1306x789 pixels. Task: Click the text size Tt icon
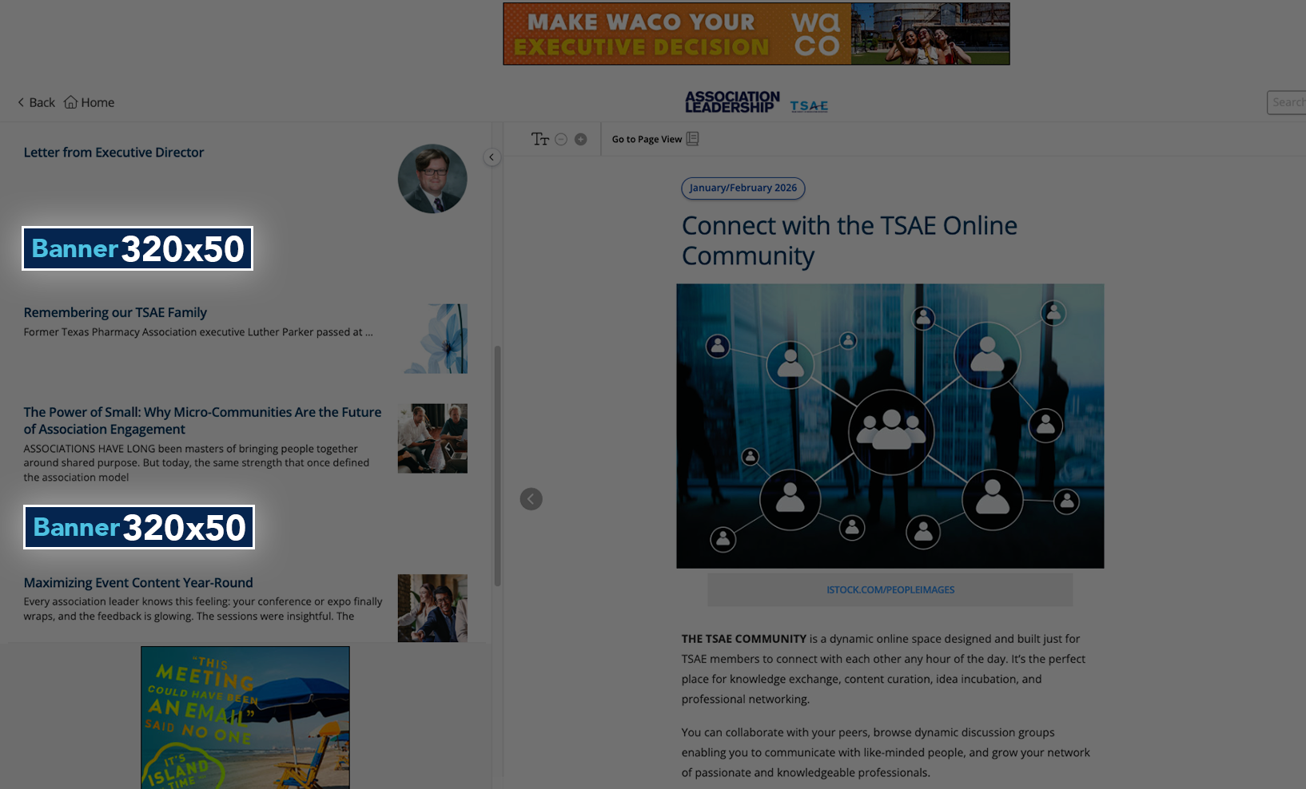tap(540, 139)
